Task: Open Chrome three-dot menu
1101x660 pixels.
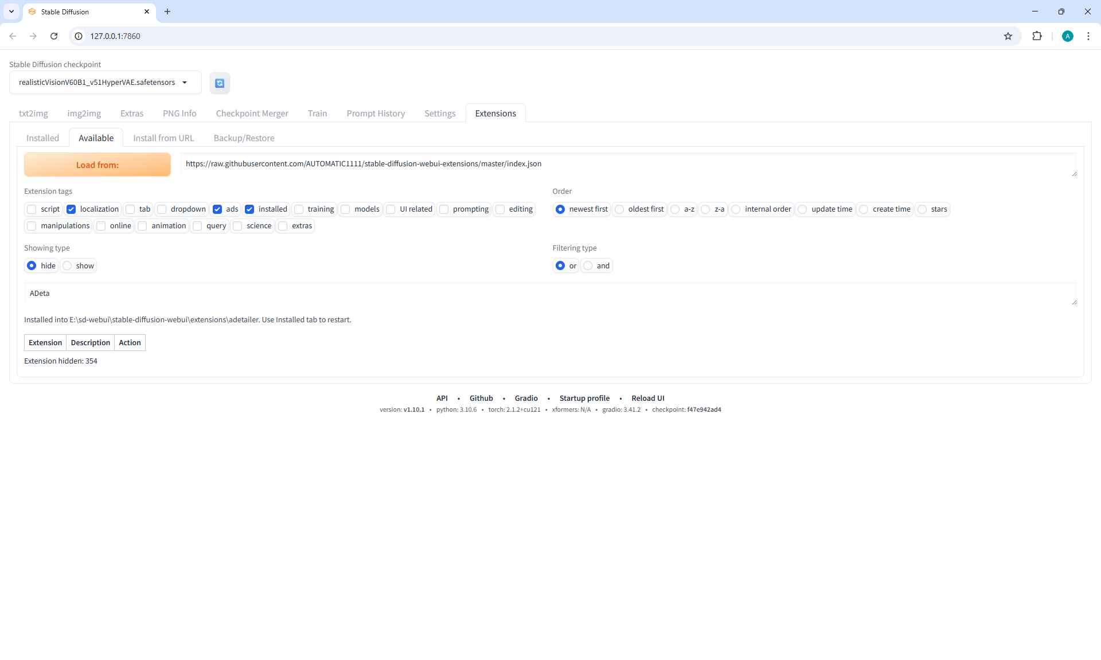Action: (1088, 36)
